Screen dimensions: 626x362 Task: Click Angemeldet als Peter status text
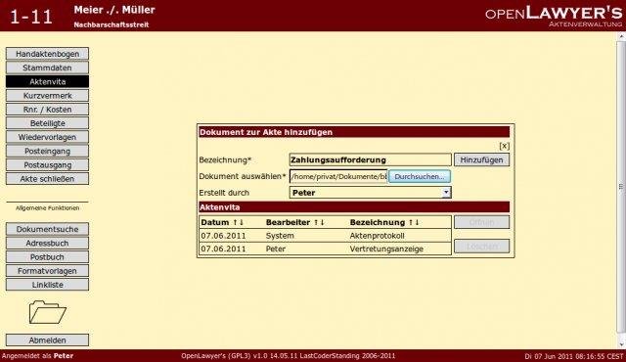(x=37, y=356)
